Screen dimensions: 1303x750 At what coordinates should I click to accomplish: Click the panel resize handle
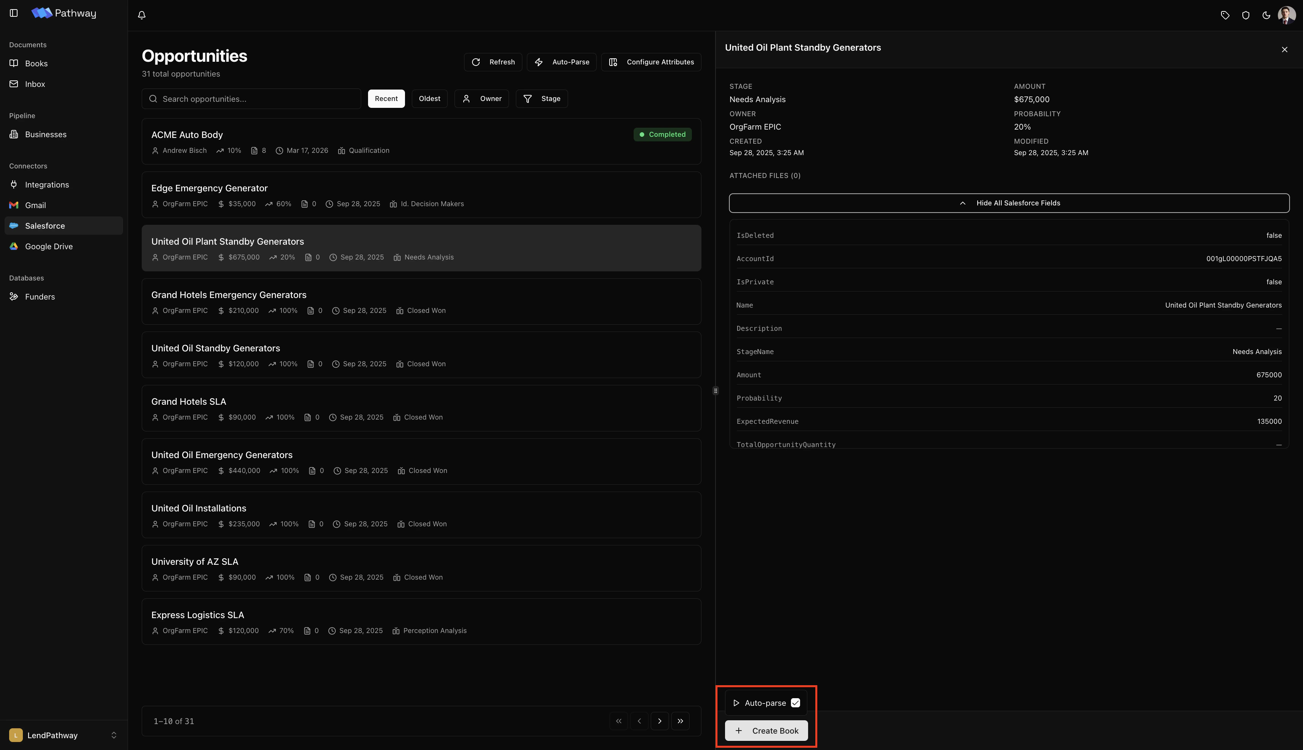click(x=716, y=391)
